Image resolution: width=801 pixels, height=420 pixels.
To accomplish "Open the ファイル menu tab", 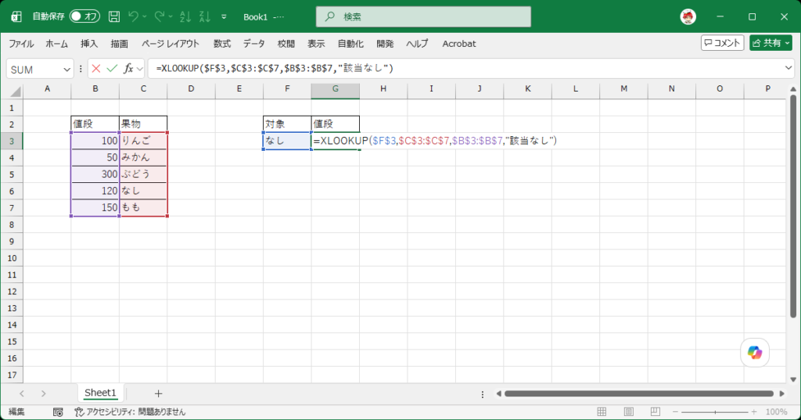I will [x=21, y=44].
